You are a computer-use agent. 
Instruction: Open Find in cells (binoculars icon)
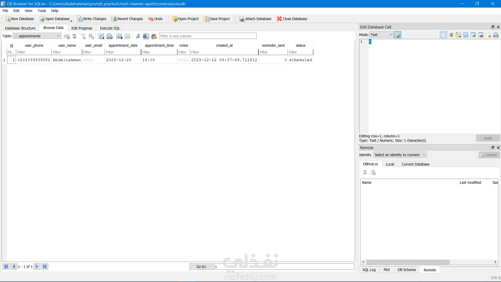pos(146,36)
